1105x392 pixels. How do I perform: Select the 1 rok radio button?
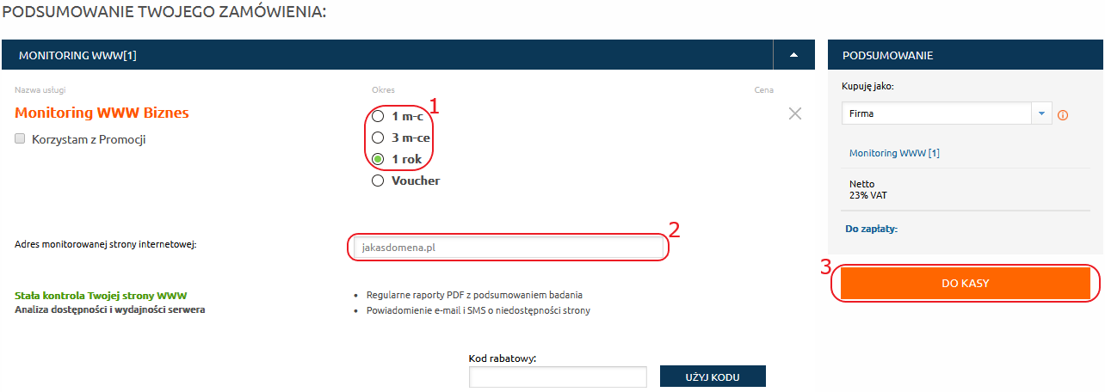coord(377,159)
